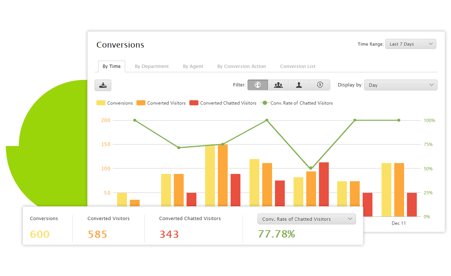The image size is (451, 276).
Task: Select the single person filter icon
Action: pos(299,85)
